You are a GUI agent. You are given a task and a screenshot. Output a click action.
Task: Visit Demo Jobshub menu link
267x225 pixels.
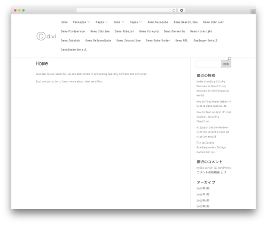point(70,40)
